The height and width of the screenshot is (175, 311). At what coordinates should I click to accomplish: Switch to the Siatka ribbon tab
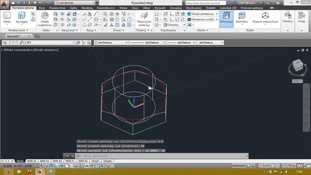tap(73, 8)
